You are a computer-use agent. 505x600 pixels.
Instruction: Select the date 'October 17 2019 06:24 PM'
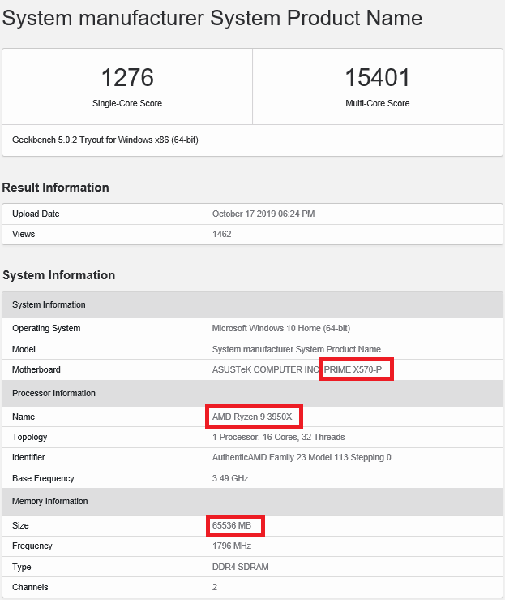263,214
